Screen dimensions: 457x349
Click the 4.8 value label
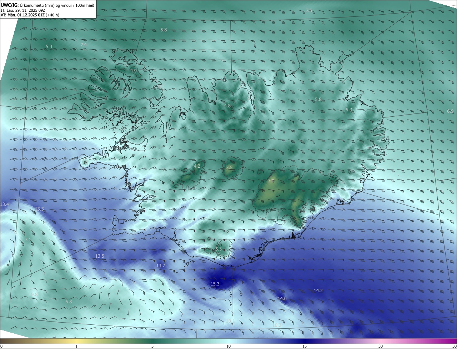tap(227, 106)
